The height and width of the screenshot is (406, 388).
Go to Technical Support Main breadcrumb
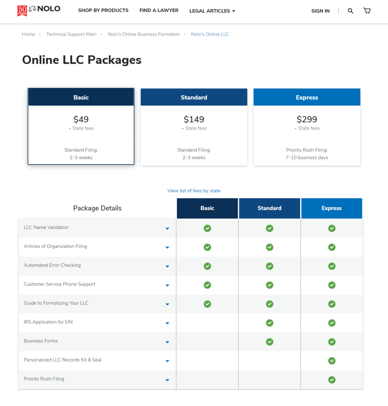click(x=71, y=34)
